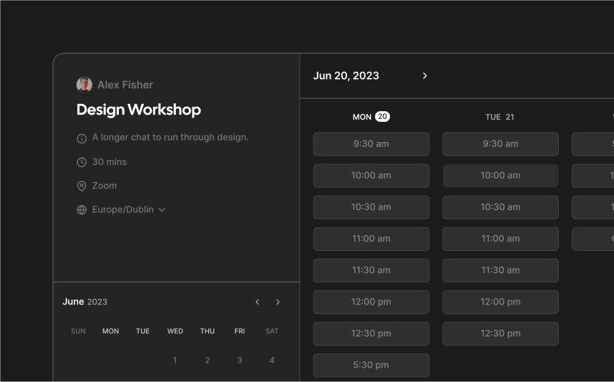Choose Tuesday 11:30 am slot

500,270
